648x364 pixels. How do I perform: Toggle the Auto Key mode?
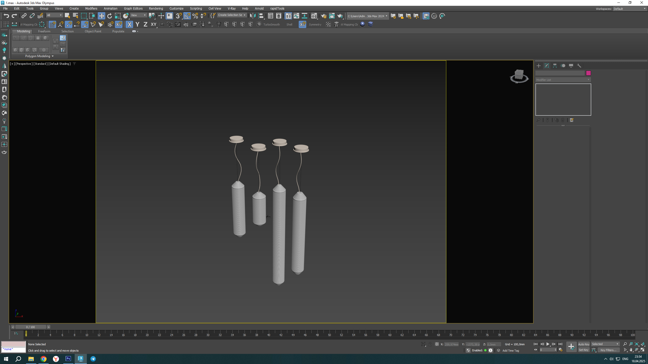584,344
